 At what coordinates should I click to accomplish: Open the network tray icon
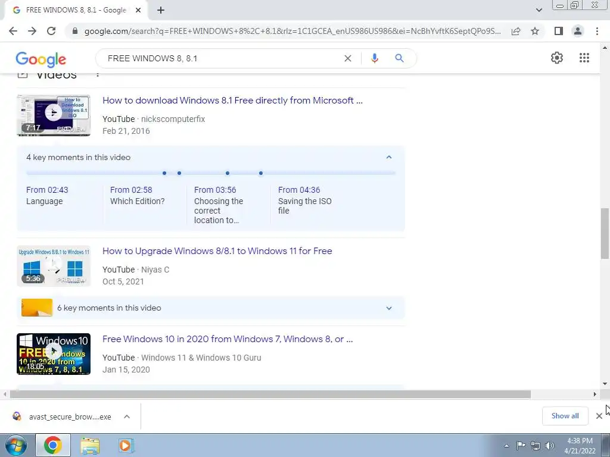click(536, 446)
